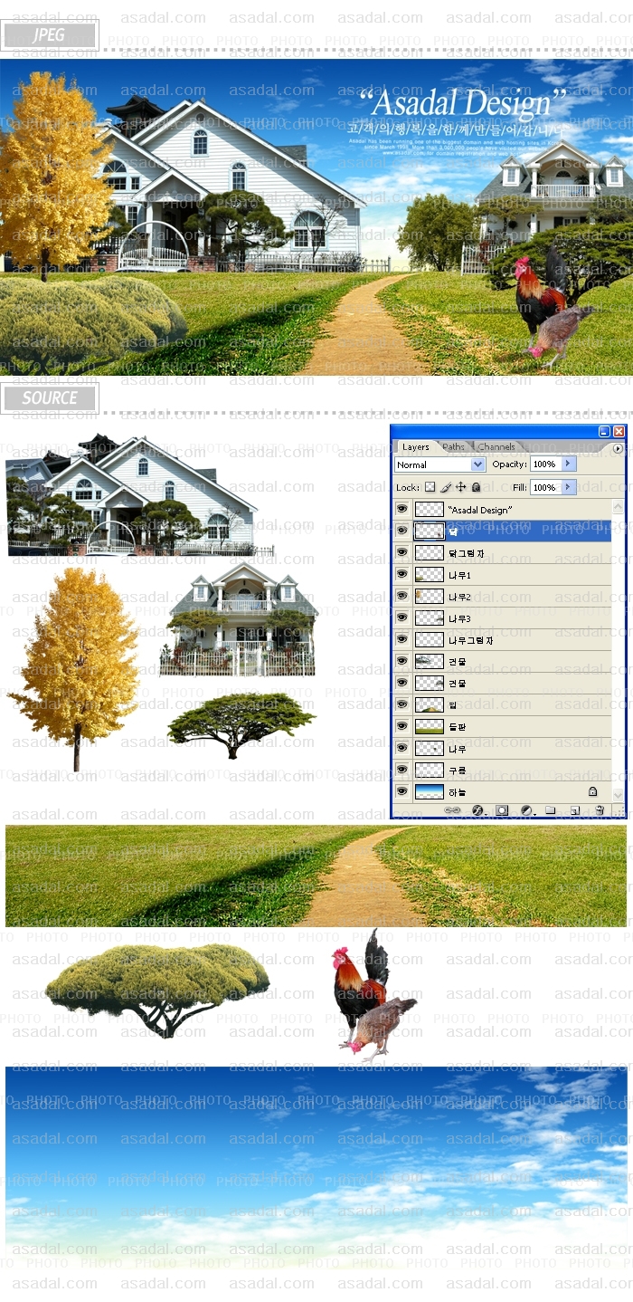Select the 들판 layer name

[458, 727]
